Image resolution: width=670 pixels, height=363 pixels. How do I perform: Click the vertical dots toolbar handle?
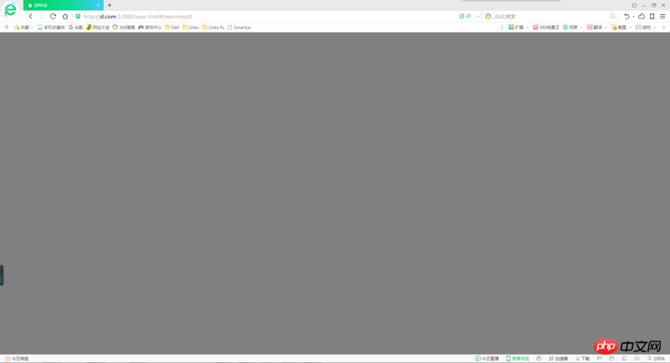coord(502,27)
